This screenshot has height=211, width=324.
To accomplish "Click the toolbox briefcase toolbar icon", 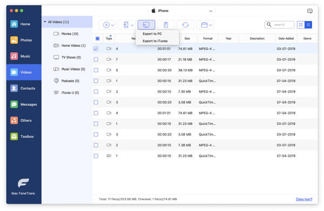I will click(204, 25).
